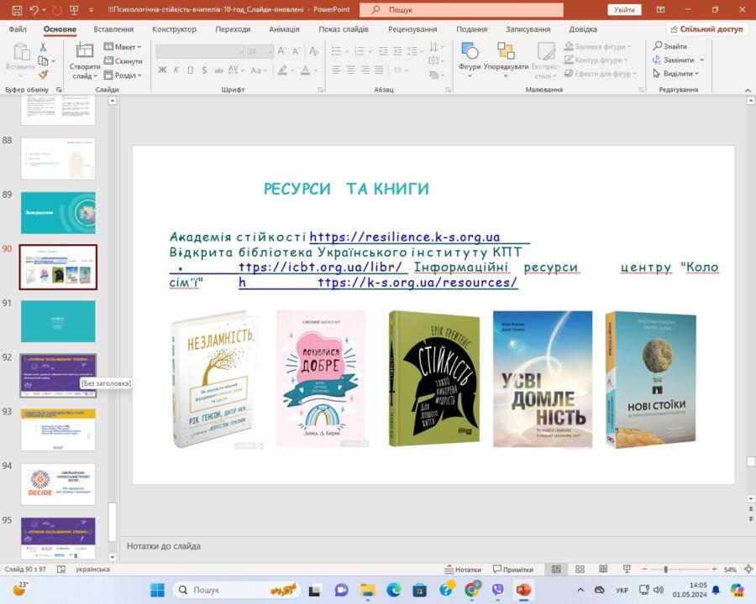
Task: Open Copilot icon in system tray
Action: tap(738, 590)
